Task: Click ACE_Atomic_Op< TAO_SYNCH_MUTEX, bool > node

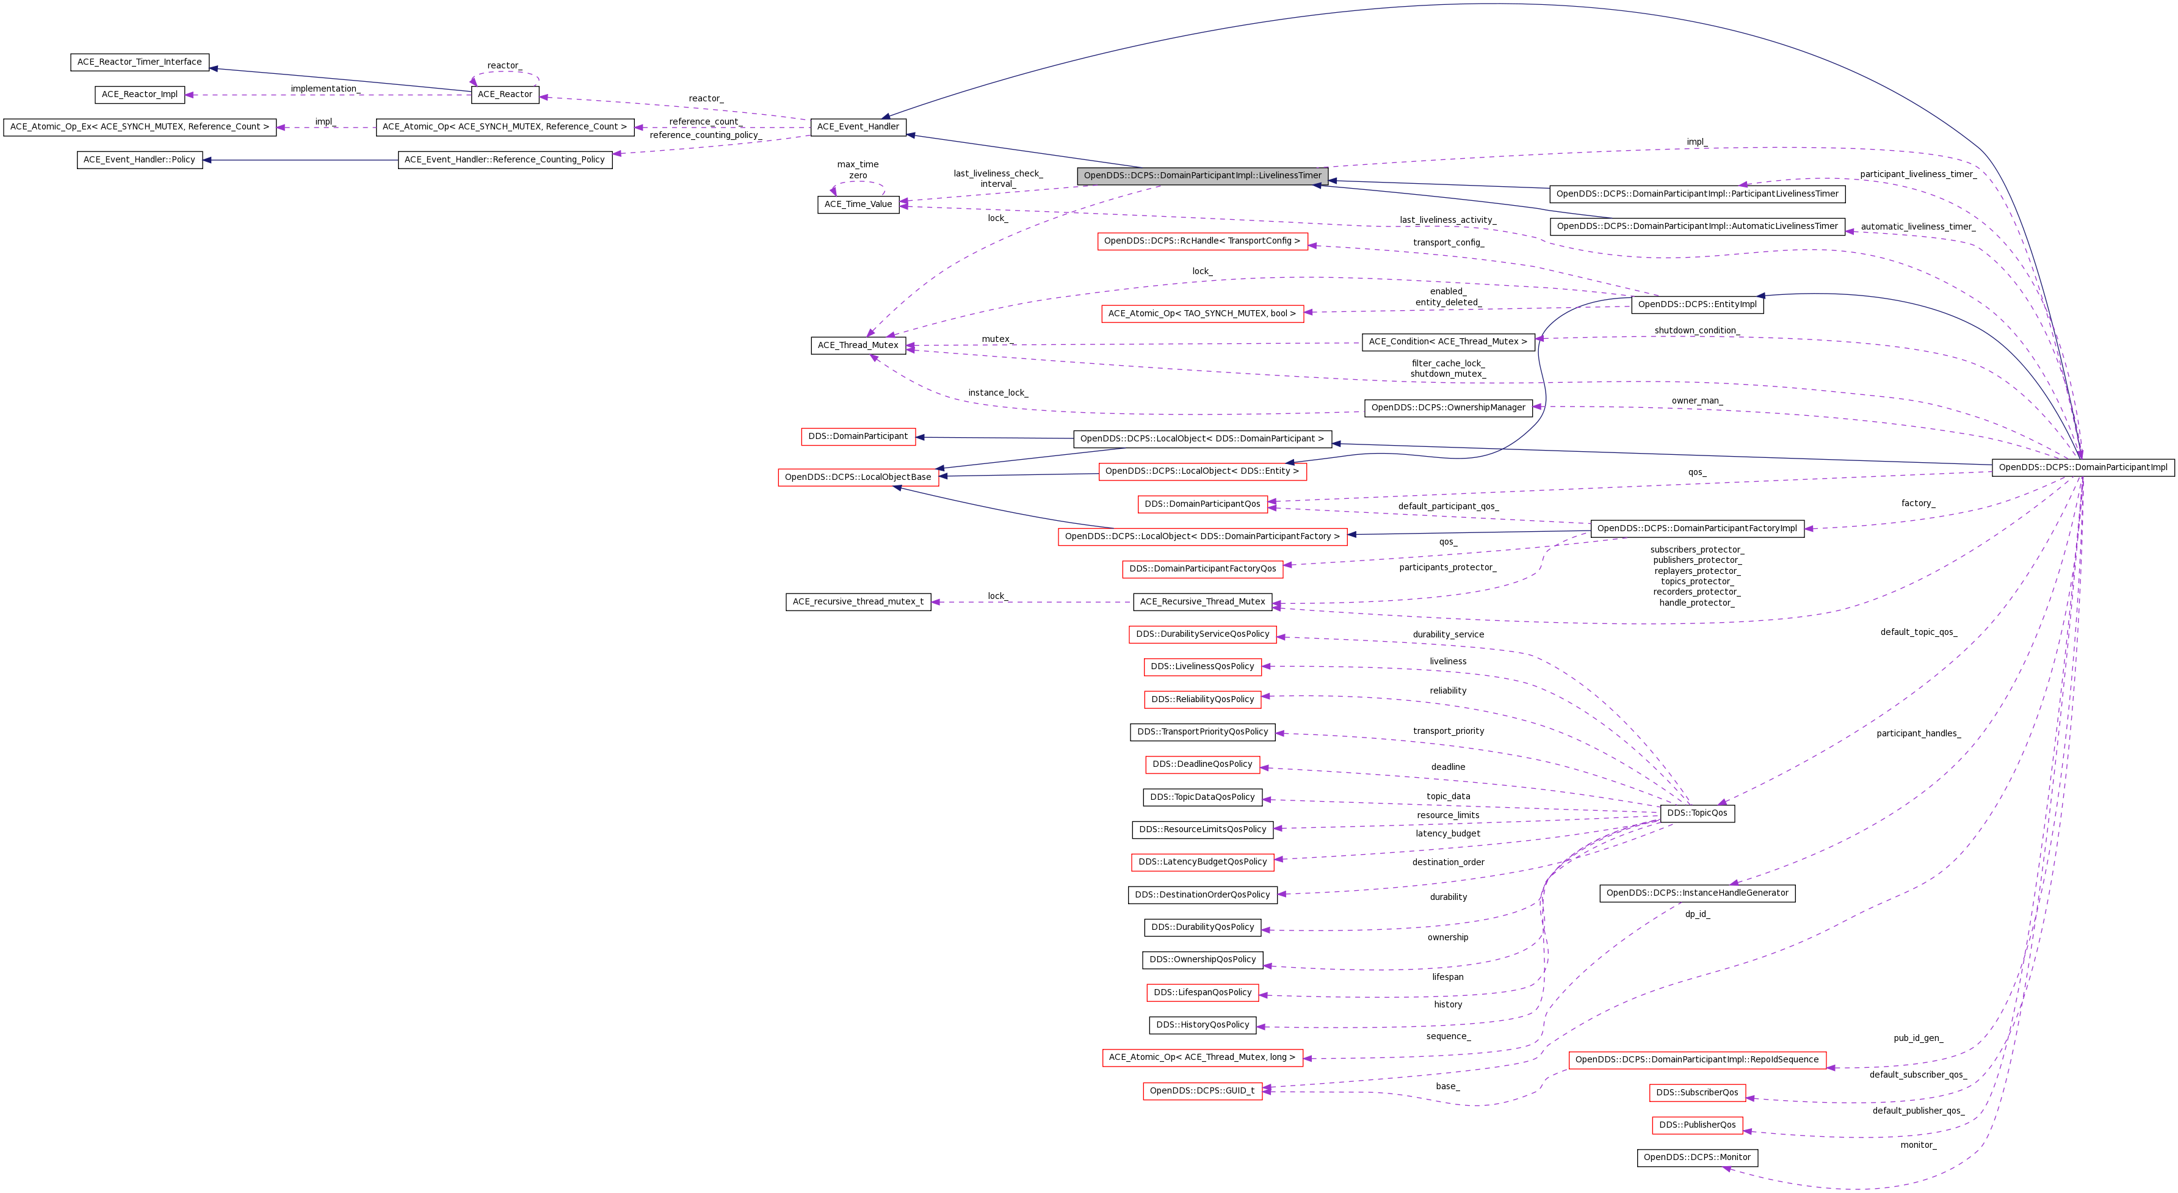Action: pyautogui.click(x=1203, y=314)
